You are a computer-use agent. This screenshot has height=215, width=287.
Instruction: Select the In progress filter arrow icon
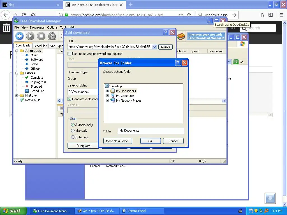(x=27, y=82)
